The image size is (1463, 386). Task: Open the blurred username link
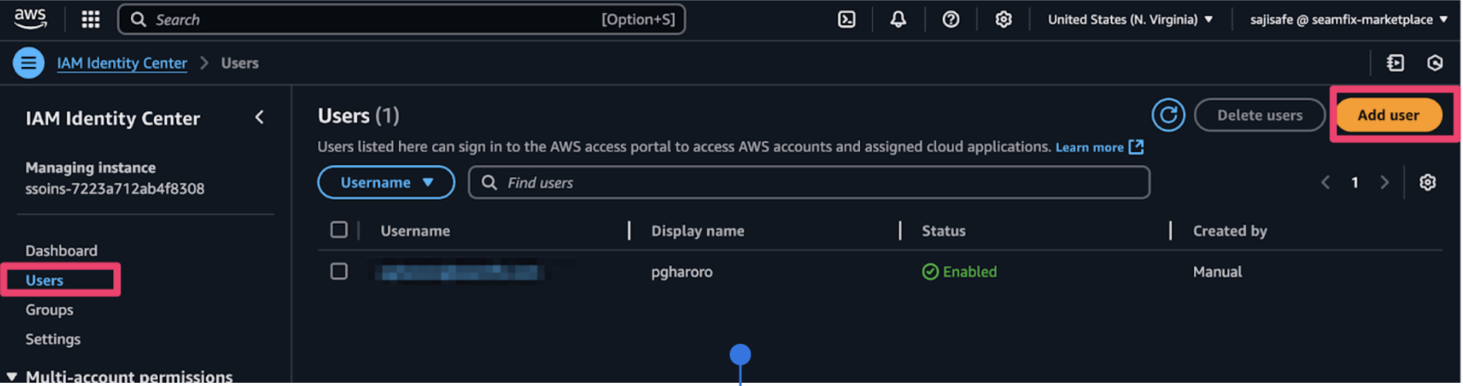click(x=461, y=271)
